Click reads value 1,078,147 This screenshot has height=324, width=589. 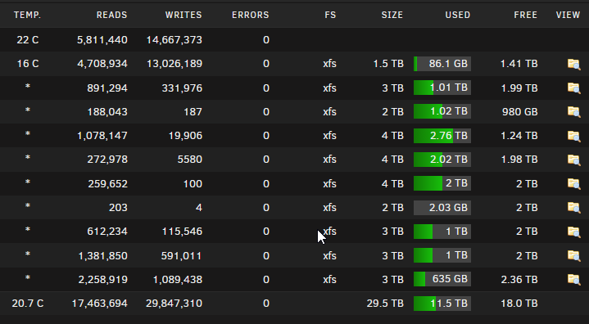click(102, 136)
